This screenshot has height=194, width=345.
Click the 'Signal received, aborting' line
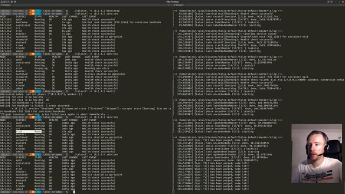(x=54, y=114)
